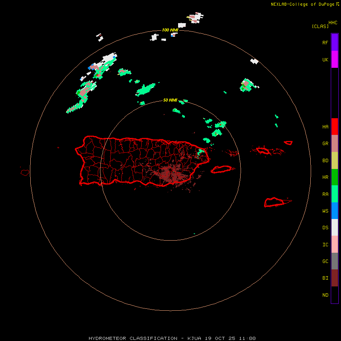Image resolution: width=341 pixels, height=341 pixels.
Task: Click the GR legend label
Action: (325, 144)
